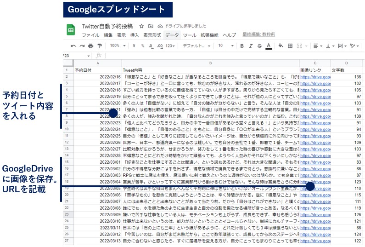Open the 表示形式 menu
Viewport: 365px width, 247px height.
coord(152,35)
